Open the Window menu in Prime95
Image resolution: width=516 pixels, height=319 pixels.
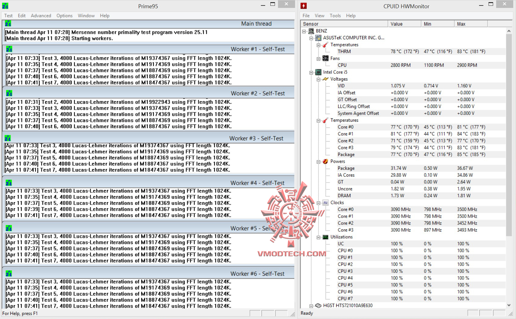tap(86, 16)
